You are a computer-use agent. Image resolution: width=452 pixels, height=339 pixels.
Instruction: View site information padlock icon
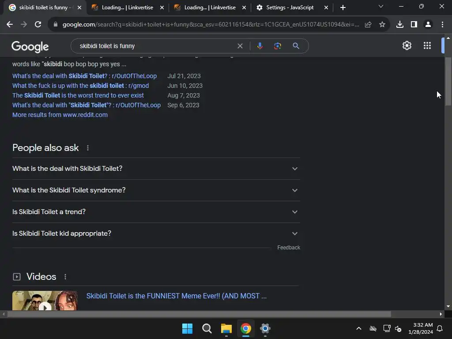pos(55,25)
